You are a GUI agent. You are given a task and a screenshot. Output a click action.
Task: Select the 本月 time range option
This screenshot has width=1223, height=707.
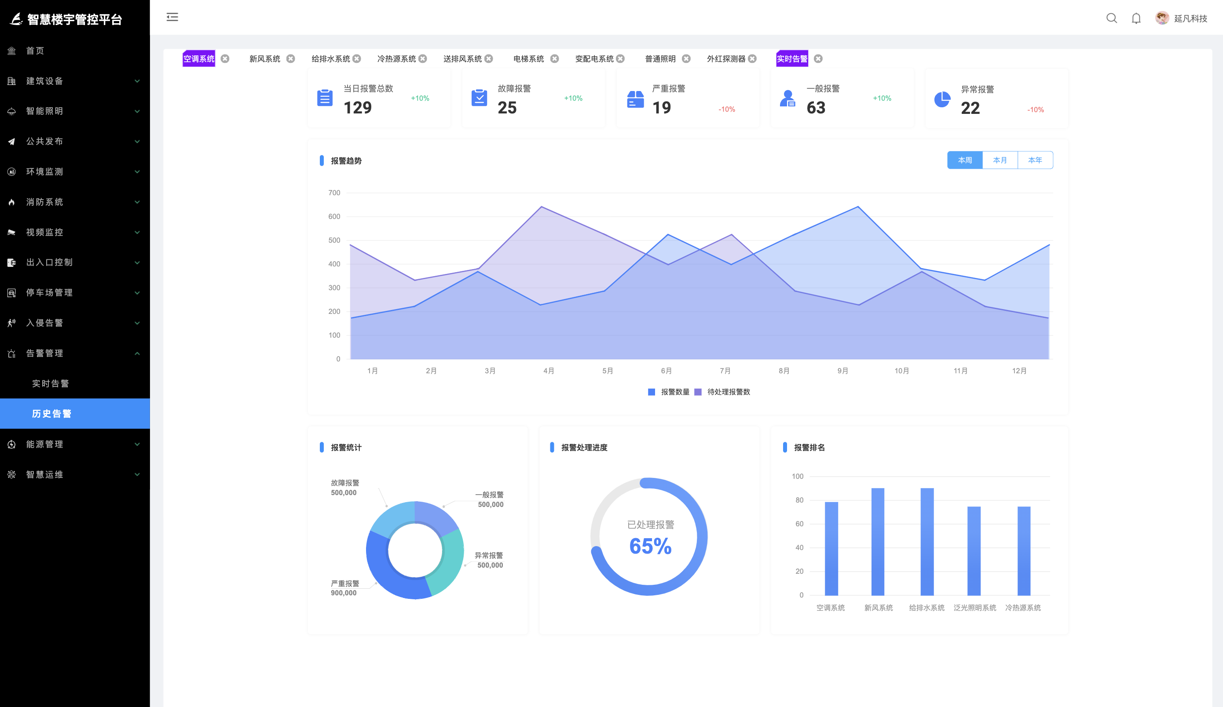tap(1000, 160)
